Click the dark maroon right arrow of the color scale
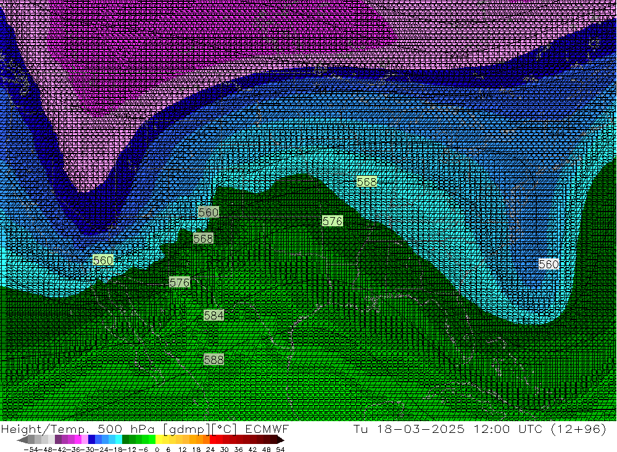The image size is (617, 452). coord(281,440)
